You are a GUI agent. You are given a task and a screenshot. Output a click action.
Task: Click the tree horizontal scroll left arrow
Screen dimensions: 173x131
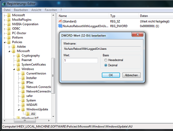(x=4, y=121)
